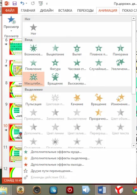Viewport: 137px width, 195px height.
Task: Expand Quick Access Toolbar customization arrow
Action: click(47, 4)
